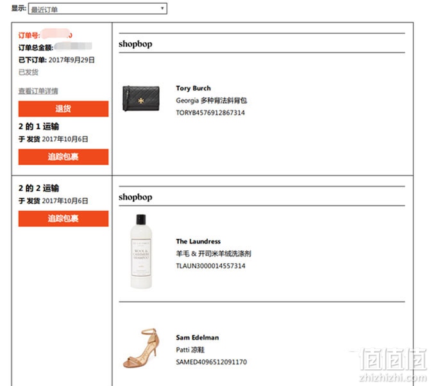This screenshot has height=386, width=431.
Task: Click the orange 退货 return button
Action: click(x=63, y=109)
